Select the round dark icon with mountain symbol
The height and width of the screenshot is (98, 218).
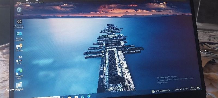(x=19, y=24)
